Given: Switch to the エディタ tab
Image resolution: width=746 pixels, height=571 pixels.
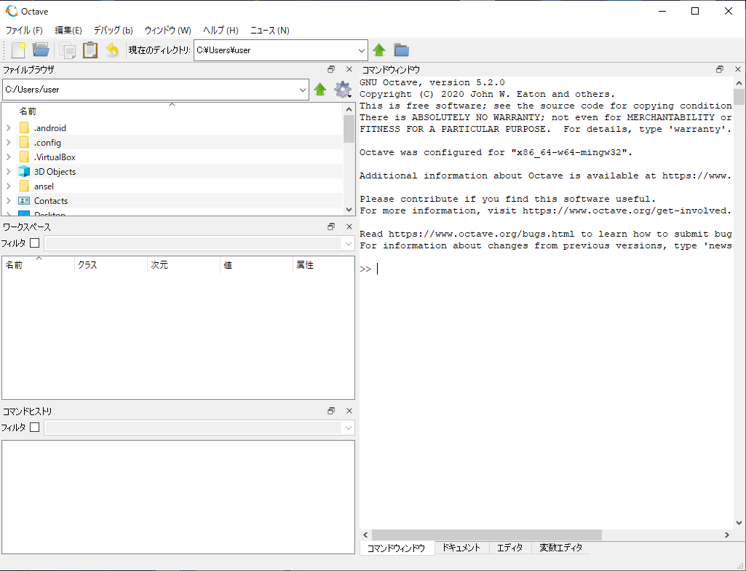Looking at the screenshot, I should click(509, 548).
